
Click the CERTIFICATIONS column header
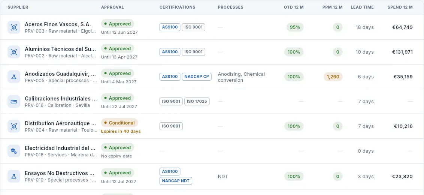pos(178,7)
